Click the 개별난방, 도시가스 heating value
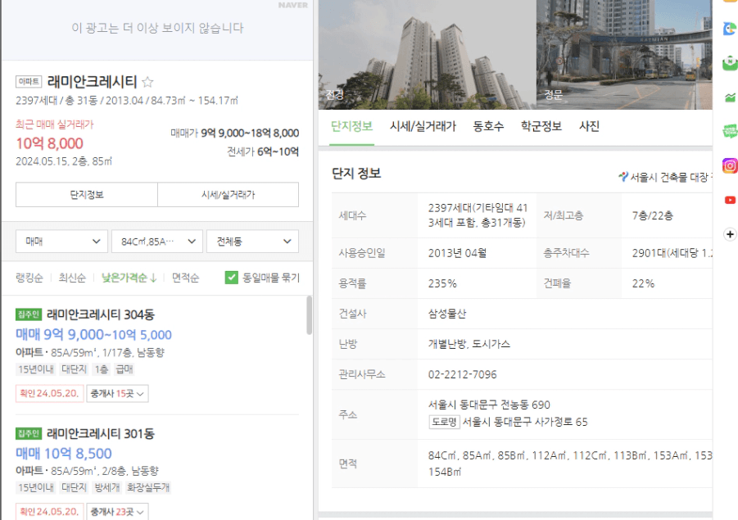Image resolution: width=738 pixels, height=520 pixels. pyautogui.click(x=469, y=344)
